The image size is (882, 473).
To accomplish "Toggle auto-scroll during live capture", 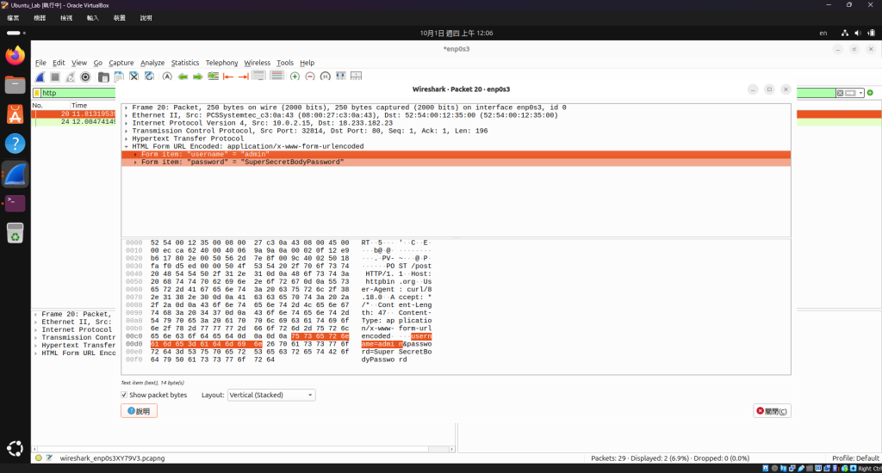I will (x=258, y=77).
